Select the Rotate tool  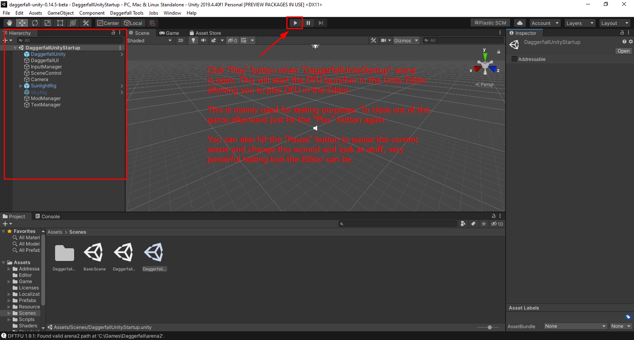point(35,23)
